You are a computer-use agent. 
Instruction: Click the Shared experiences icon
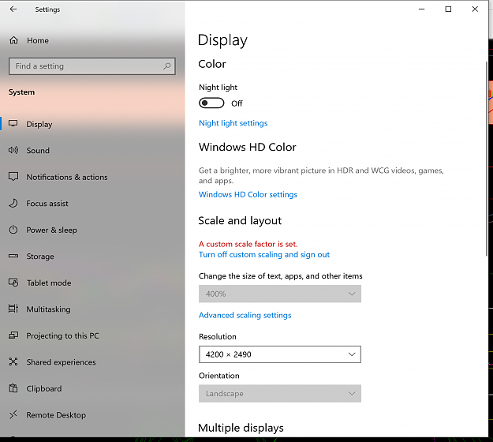pos(13,361)
